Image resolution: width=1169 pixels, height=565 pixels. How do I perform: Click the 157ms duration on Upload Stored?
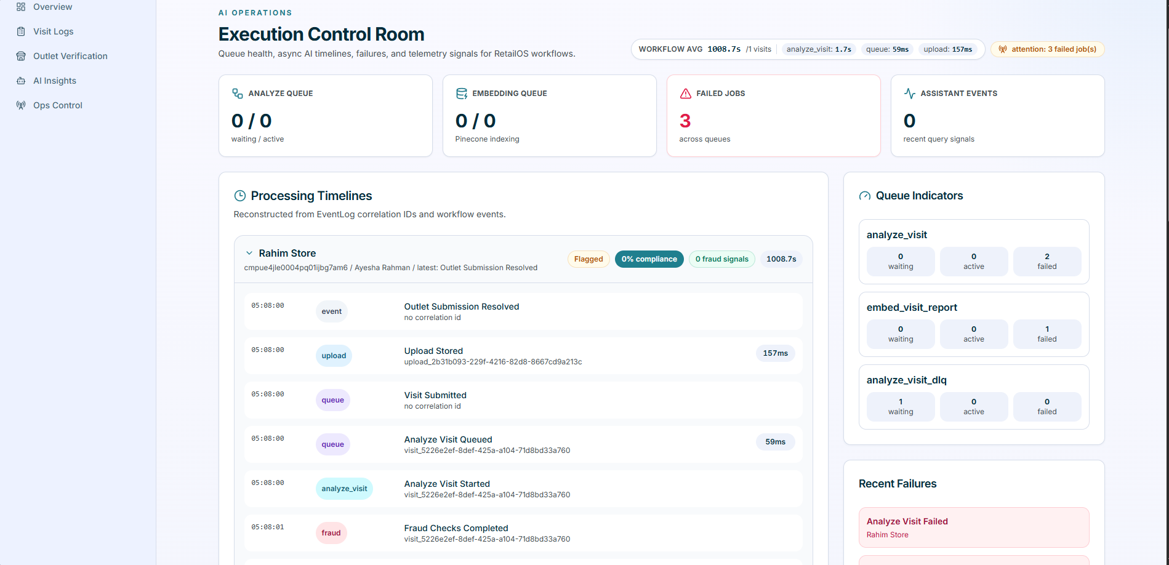coord(776,353)
